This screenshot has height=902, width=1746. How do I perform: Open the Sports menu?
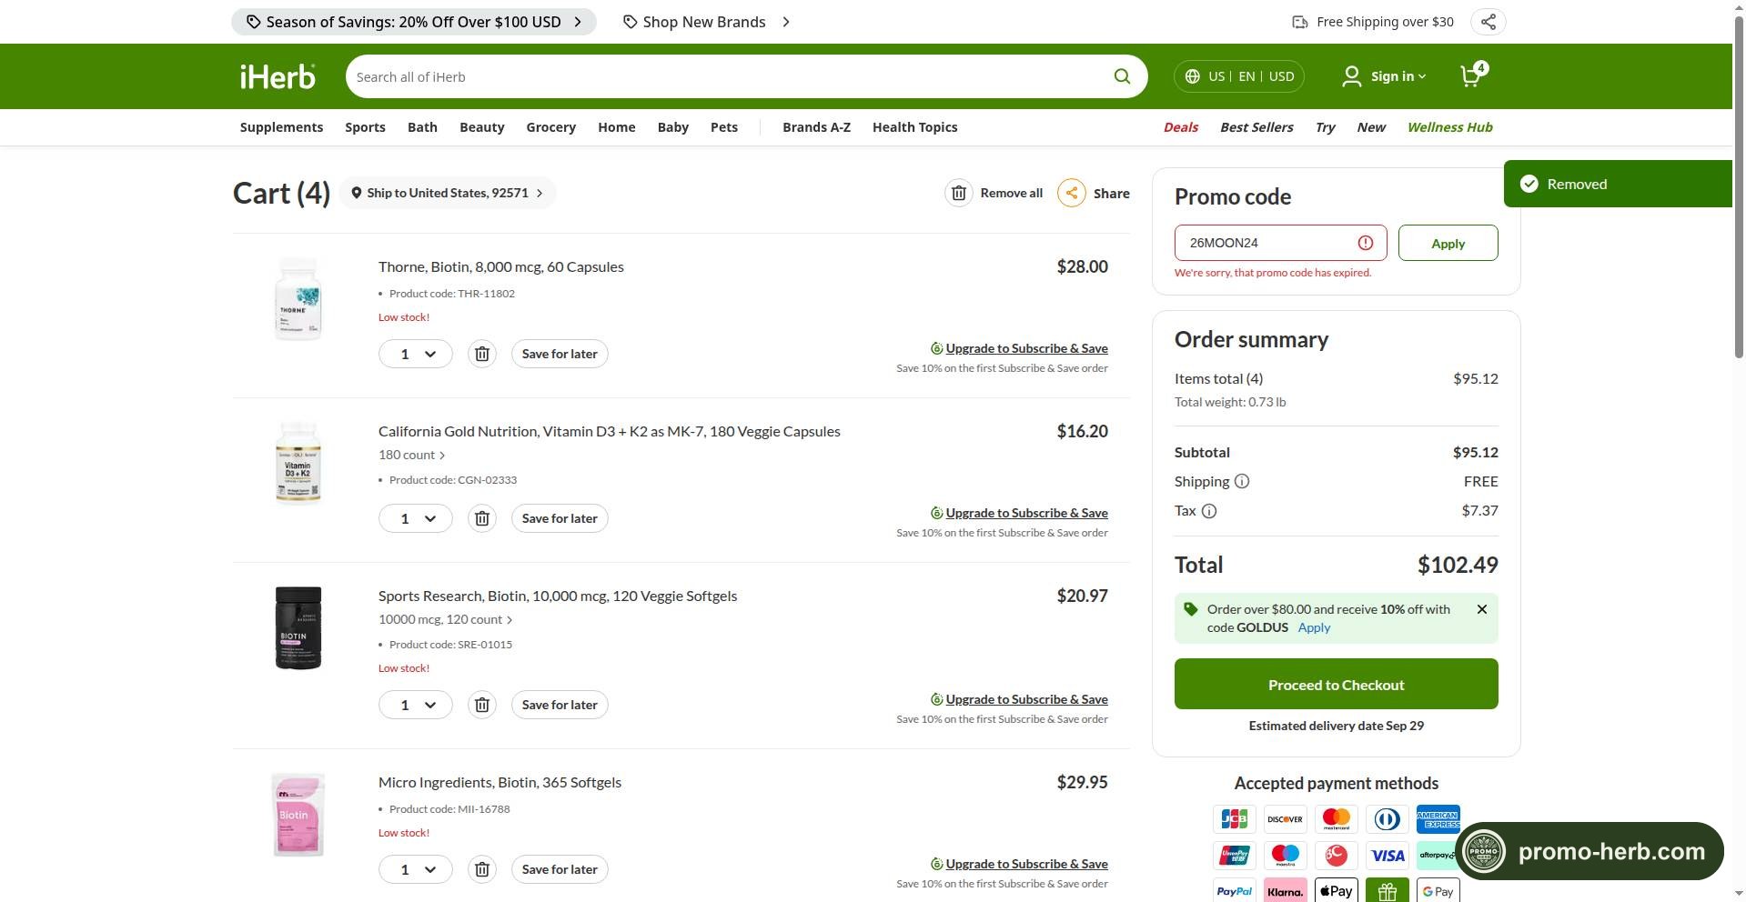pyautogui.click(x=365, y=127)
